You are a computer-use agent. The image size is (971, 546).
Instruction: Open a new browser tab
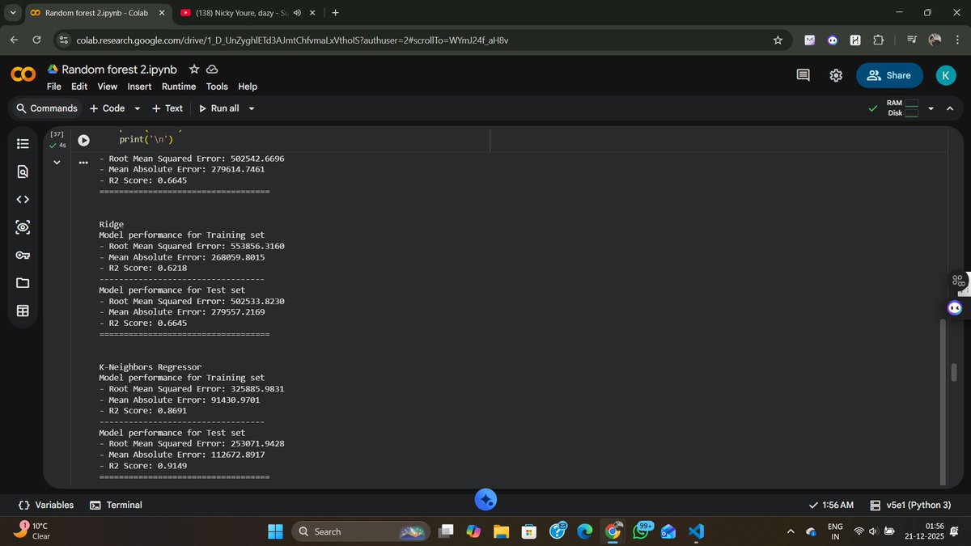335,13
